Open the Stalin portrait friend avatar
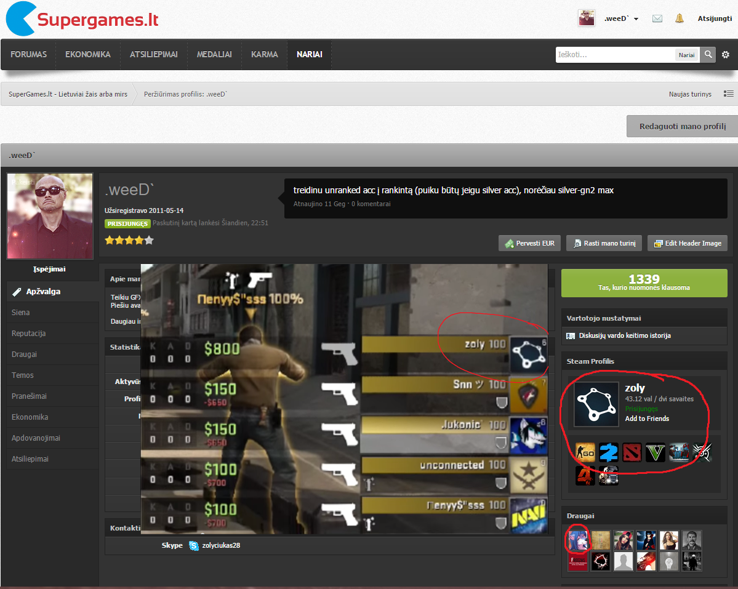738x589 pixels. (x=692, y=540)
